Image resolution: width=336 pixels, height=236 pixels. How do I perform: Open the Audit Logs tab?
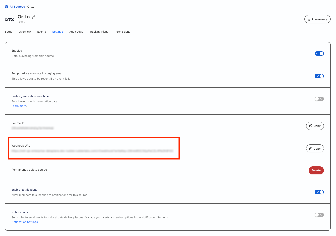point(76,32)
